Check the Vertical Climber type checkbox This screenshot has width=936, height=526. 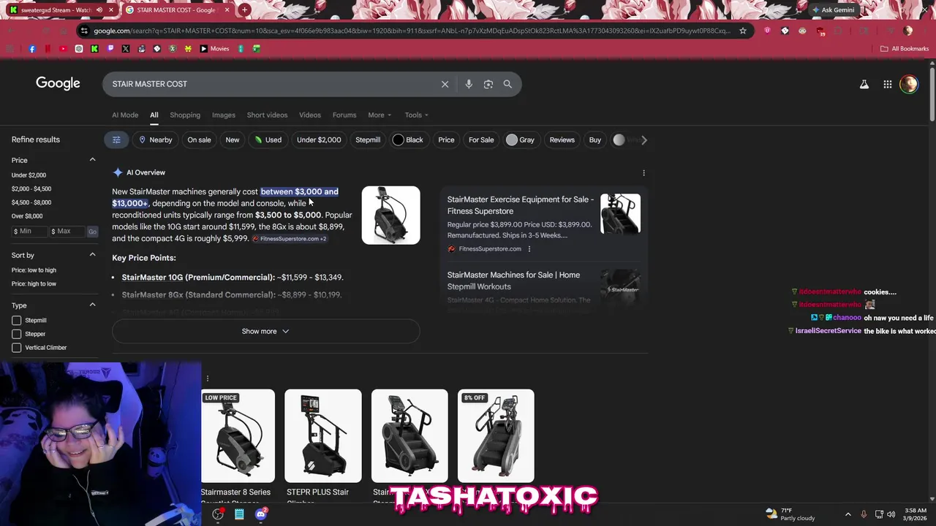coord(17,348)
